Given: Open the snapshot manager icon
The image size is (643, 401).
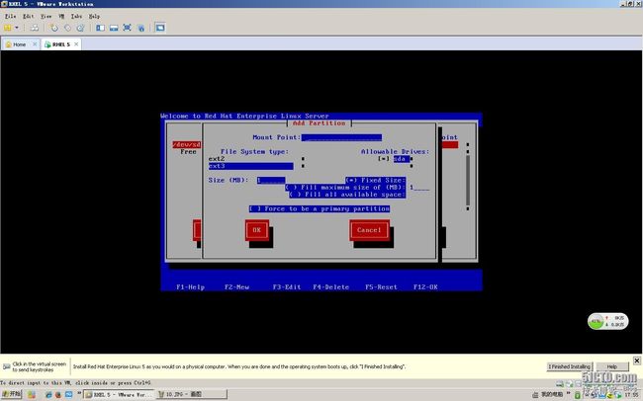Looking at the screenshot, I should pos(80,28).
